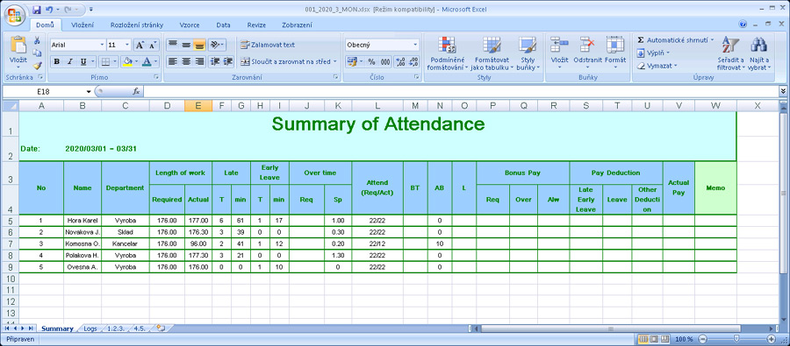Copy selection with the copy icon
790x346 pixels.
pos(37,53)
